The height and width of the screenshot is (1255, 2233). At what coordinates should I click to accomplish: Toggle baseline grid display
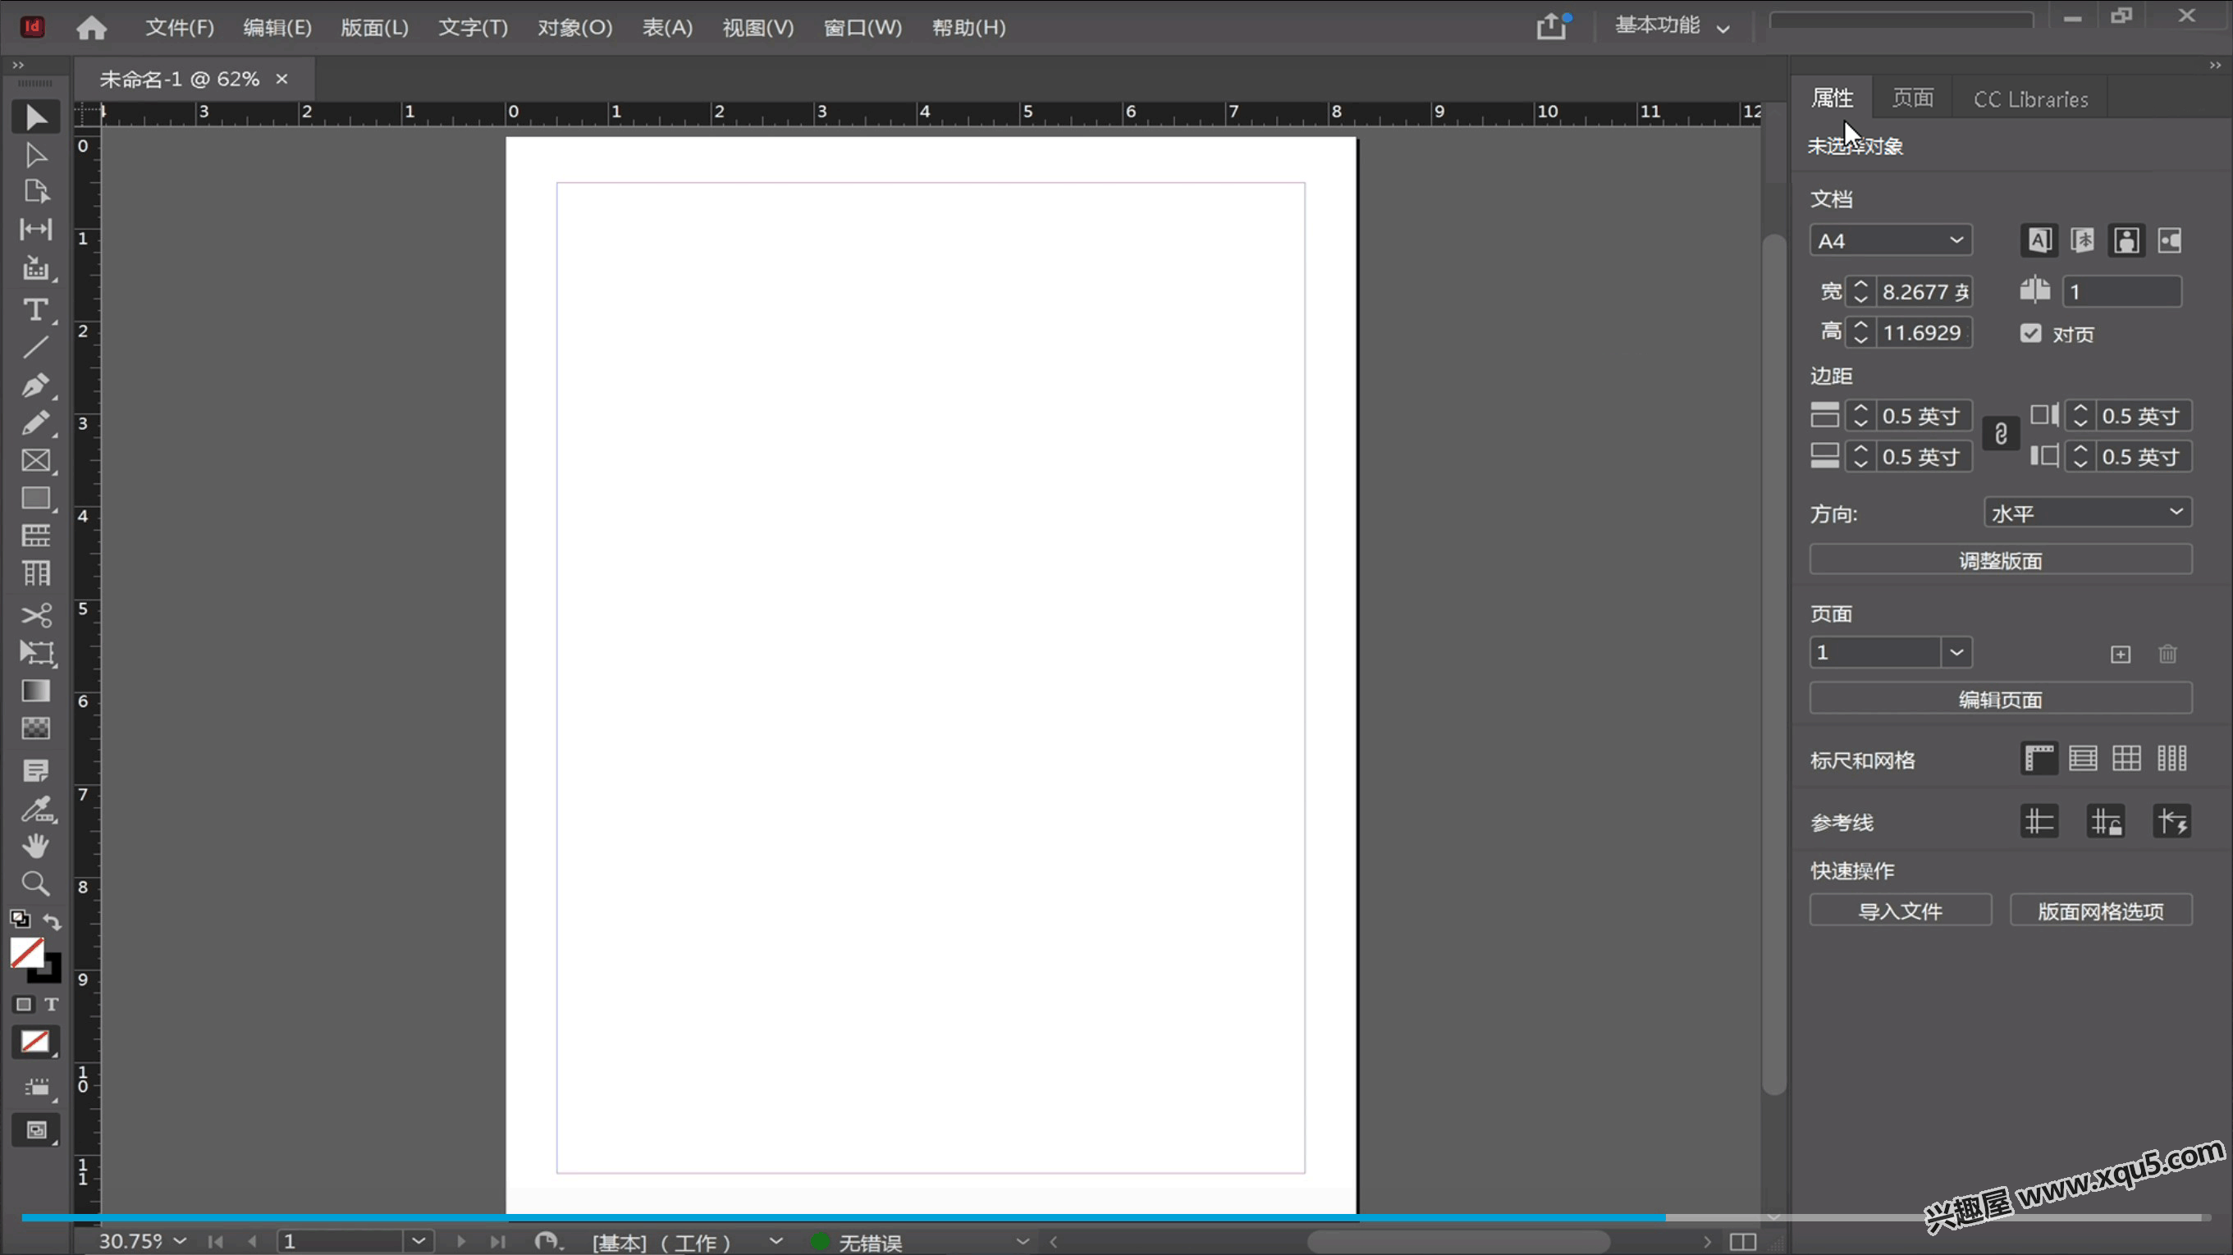tap(2083, 759)
